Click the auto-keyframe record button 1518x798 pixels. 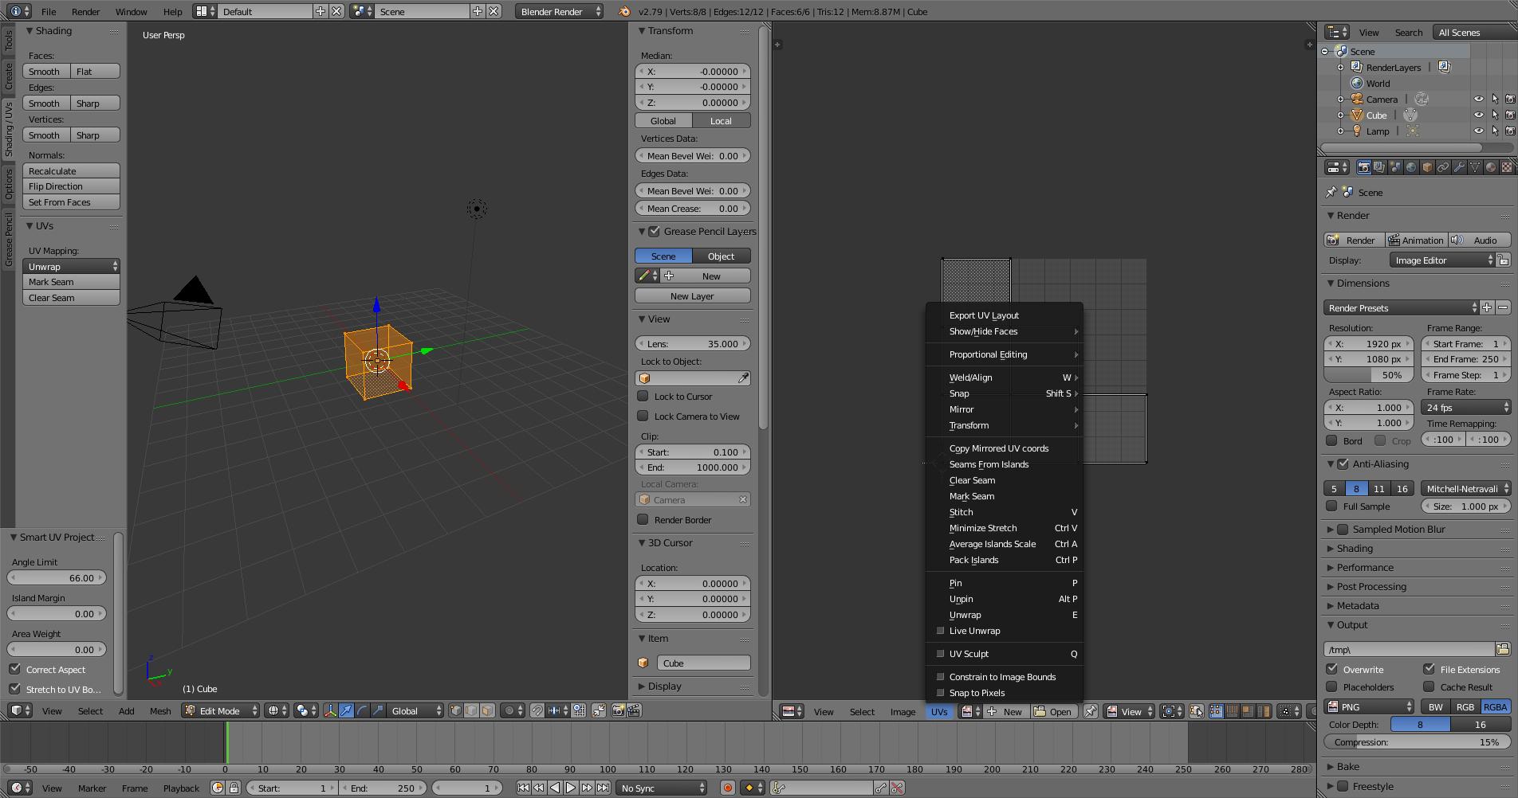pyautogui.click(x=727, y=788)
